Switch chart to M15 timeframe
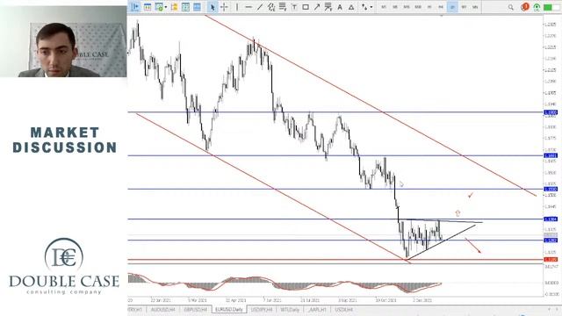This screenshot has height=316, width=562. click(407, 7)
